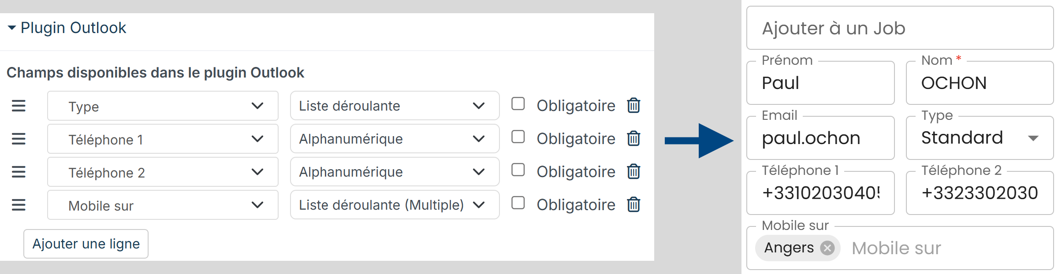Remove the Téléphone 2 row via trash icon
Image resolution: width=1058 pixels, height=274 pixels.
633,172
